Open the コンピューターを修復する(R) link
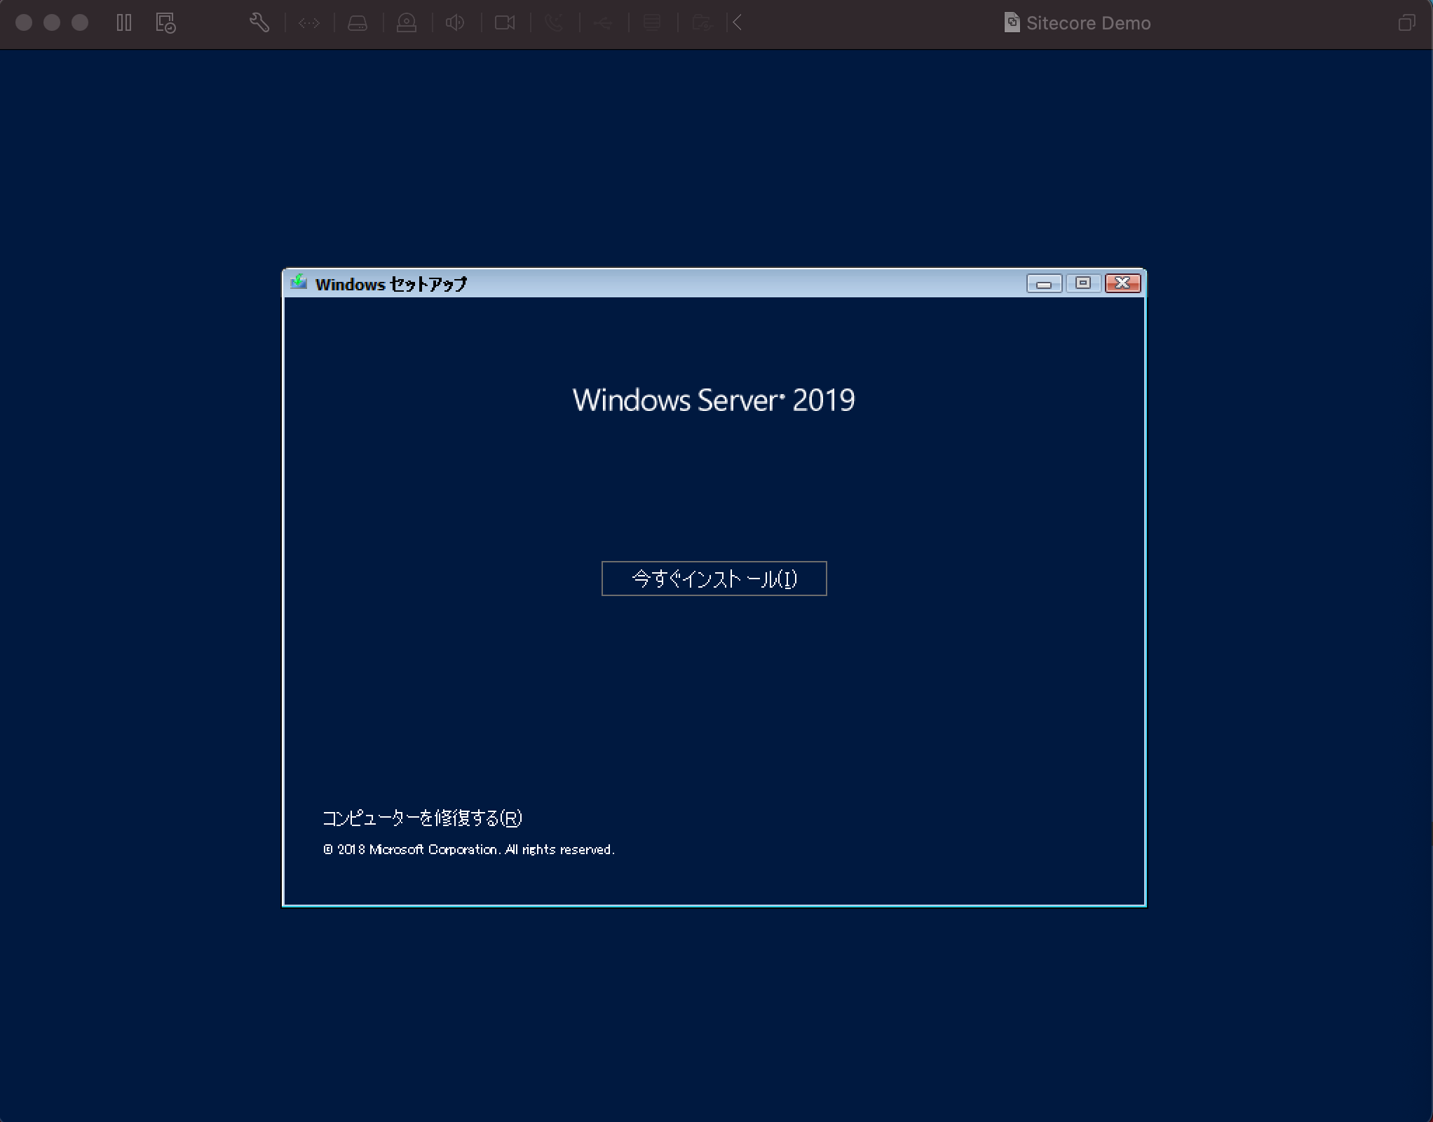This screenshot has height=1122, width=1433. [x=422, y=818]
